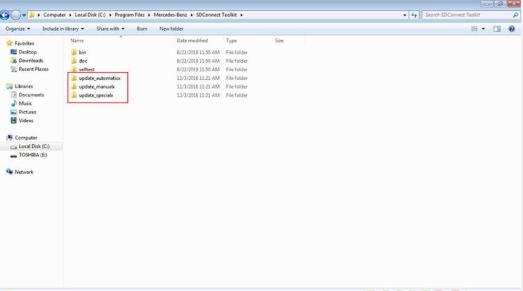Go to Mercedes-Benz breadcrumb folder
The height and width of the screenshot is (291, 523).
click(170, 15)
